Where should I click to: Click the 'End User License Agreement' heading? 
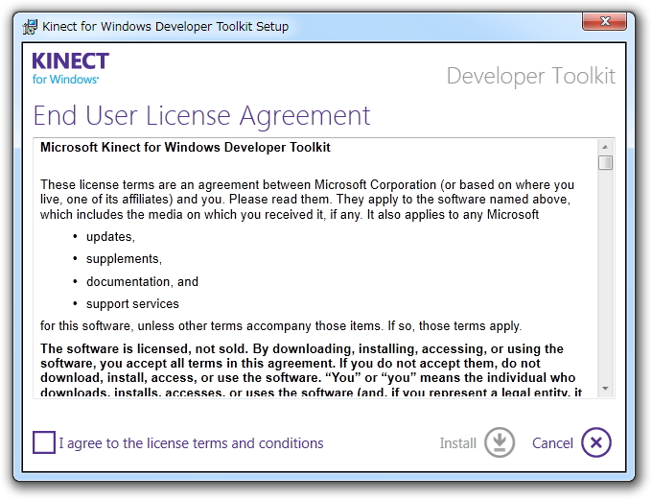point(201,115)
